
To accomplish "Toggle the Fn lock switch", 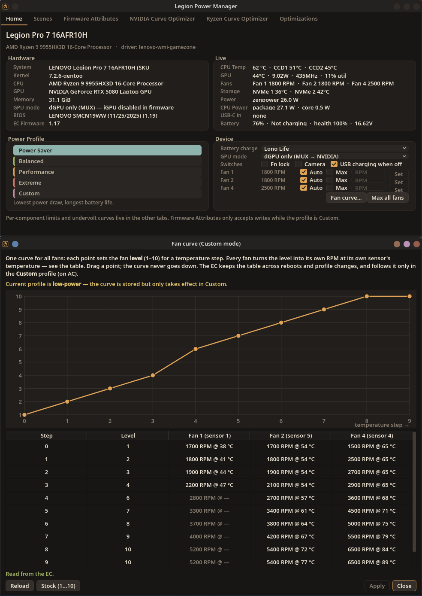I will (265, 164).
